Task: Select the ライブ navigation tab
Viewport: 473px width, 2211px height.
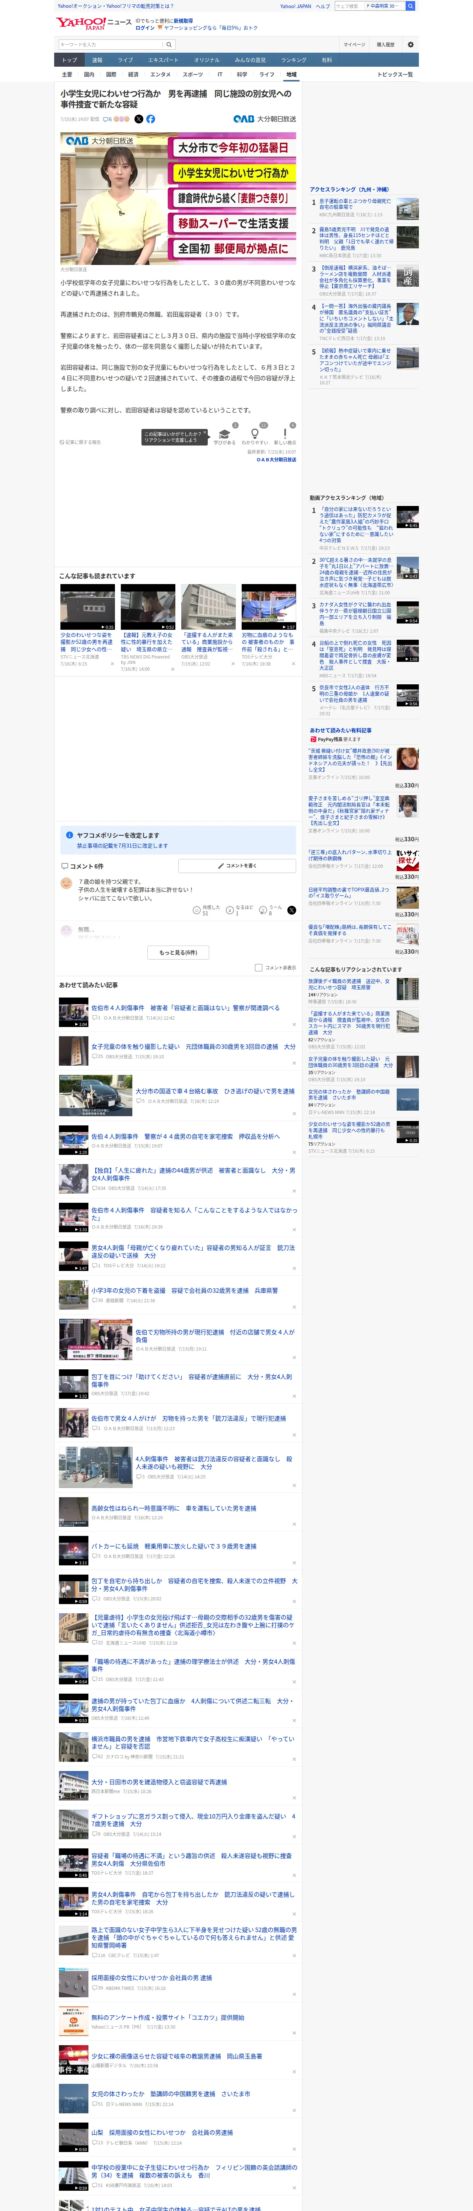Action: [125, 60]
